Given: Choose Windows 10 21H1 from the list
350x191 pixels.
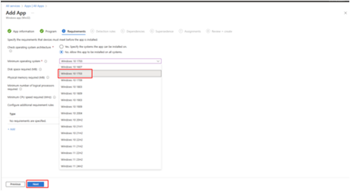Looking at the screenshot, I should [x=110, y=127].
